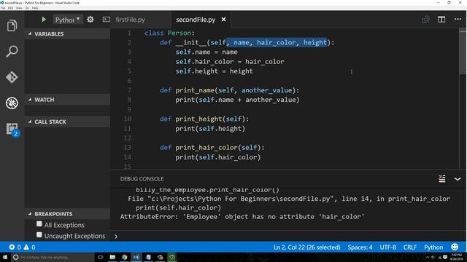Click 'self.height = height' on line 5
The width and height of the screenshot is (467, 262).
click(214, 71)
